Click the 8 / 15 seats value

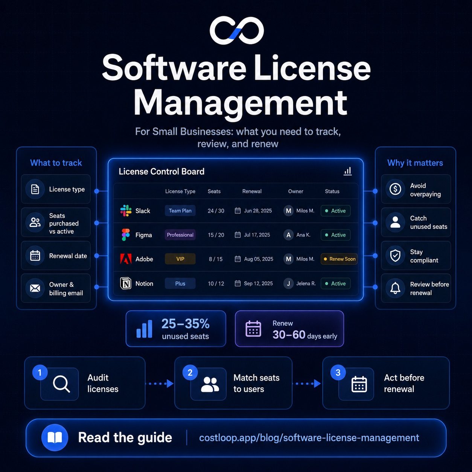click(216, 259)
